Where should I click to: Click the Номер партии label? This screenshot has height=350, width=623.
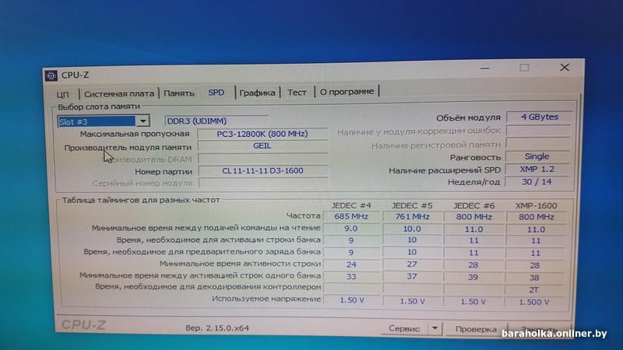click(x=164, y=172)
